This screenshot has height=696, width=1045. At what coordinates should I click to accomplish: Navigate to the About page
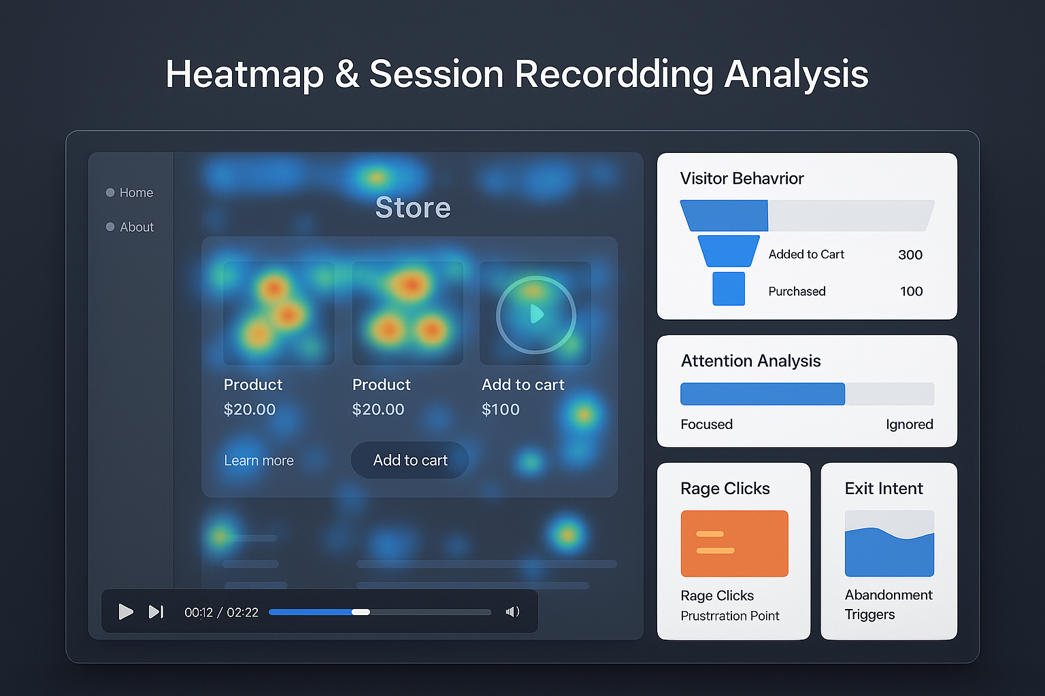[137, 227]
